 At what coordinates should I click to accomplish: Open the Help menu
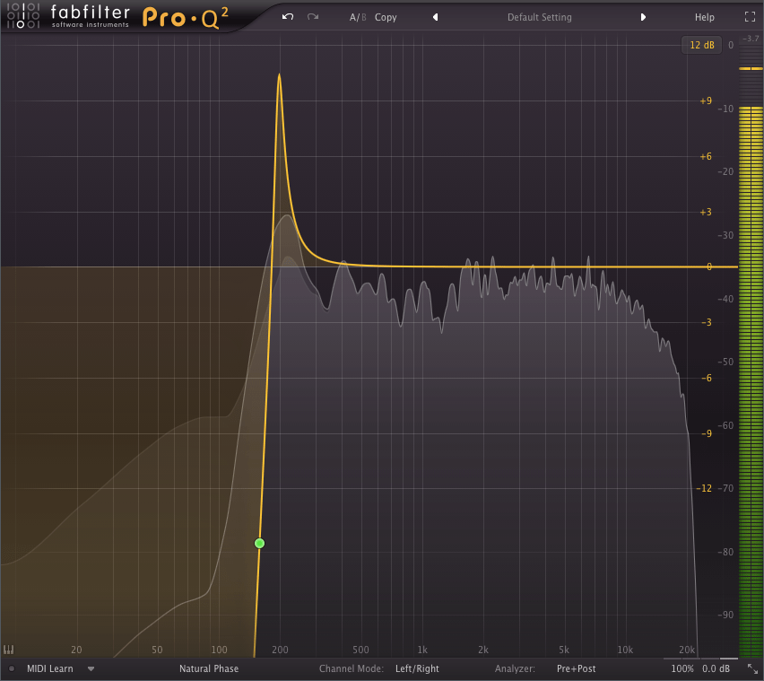pyautogui.click(x=704, y=17)
